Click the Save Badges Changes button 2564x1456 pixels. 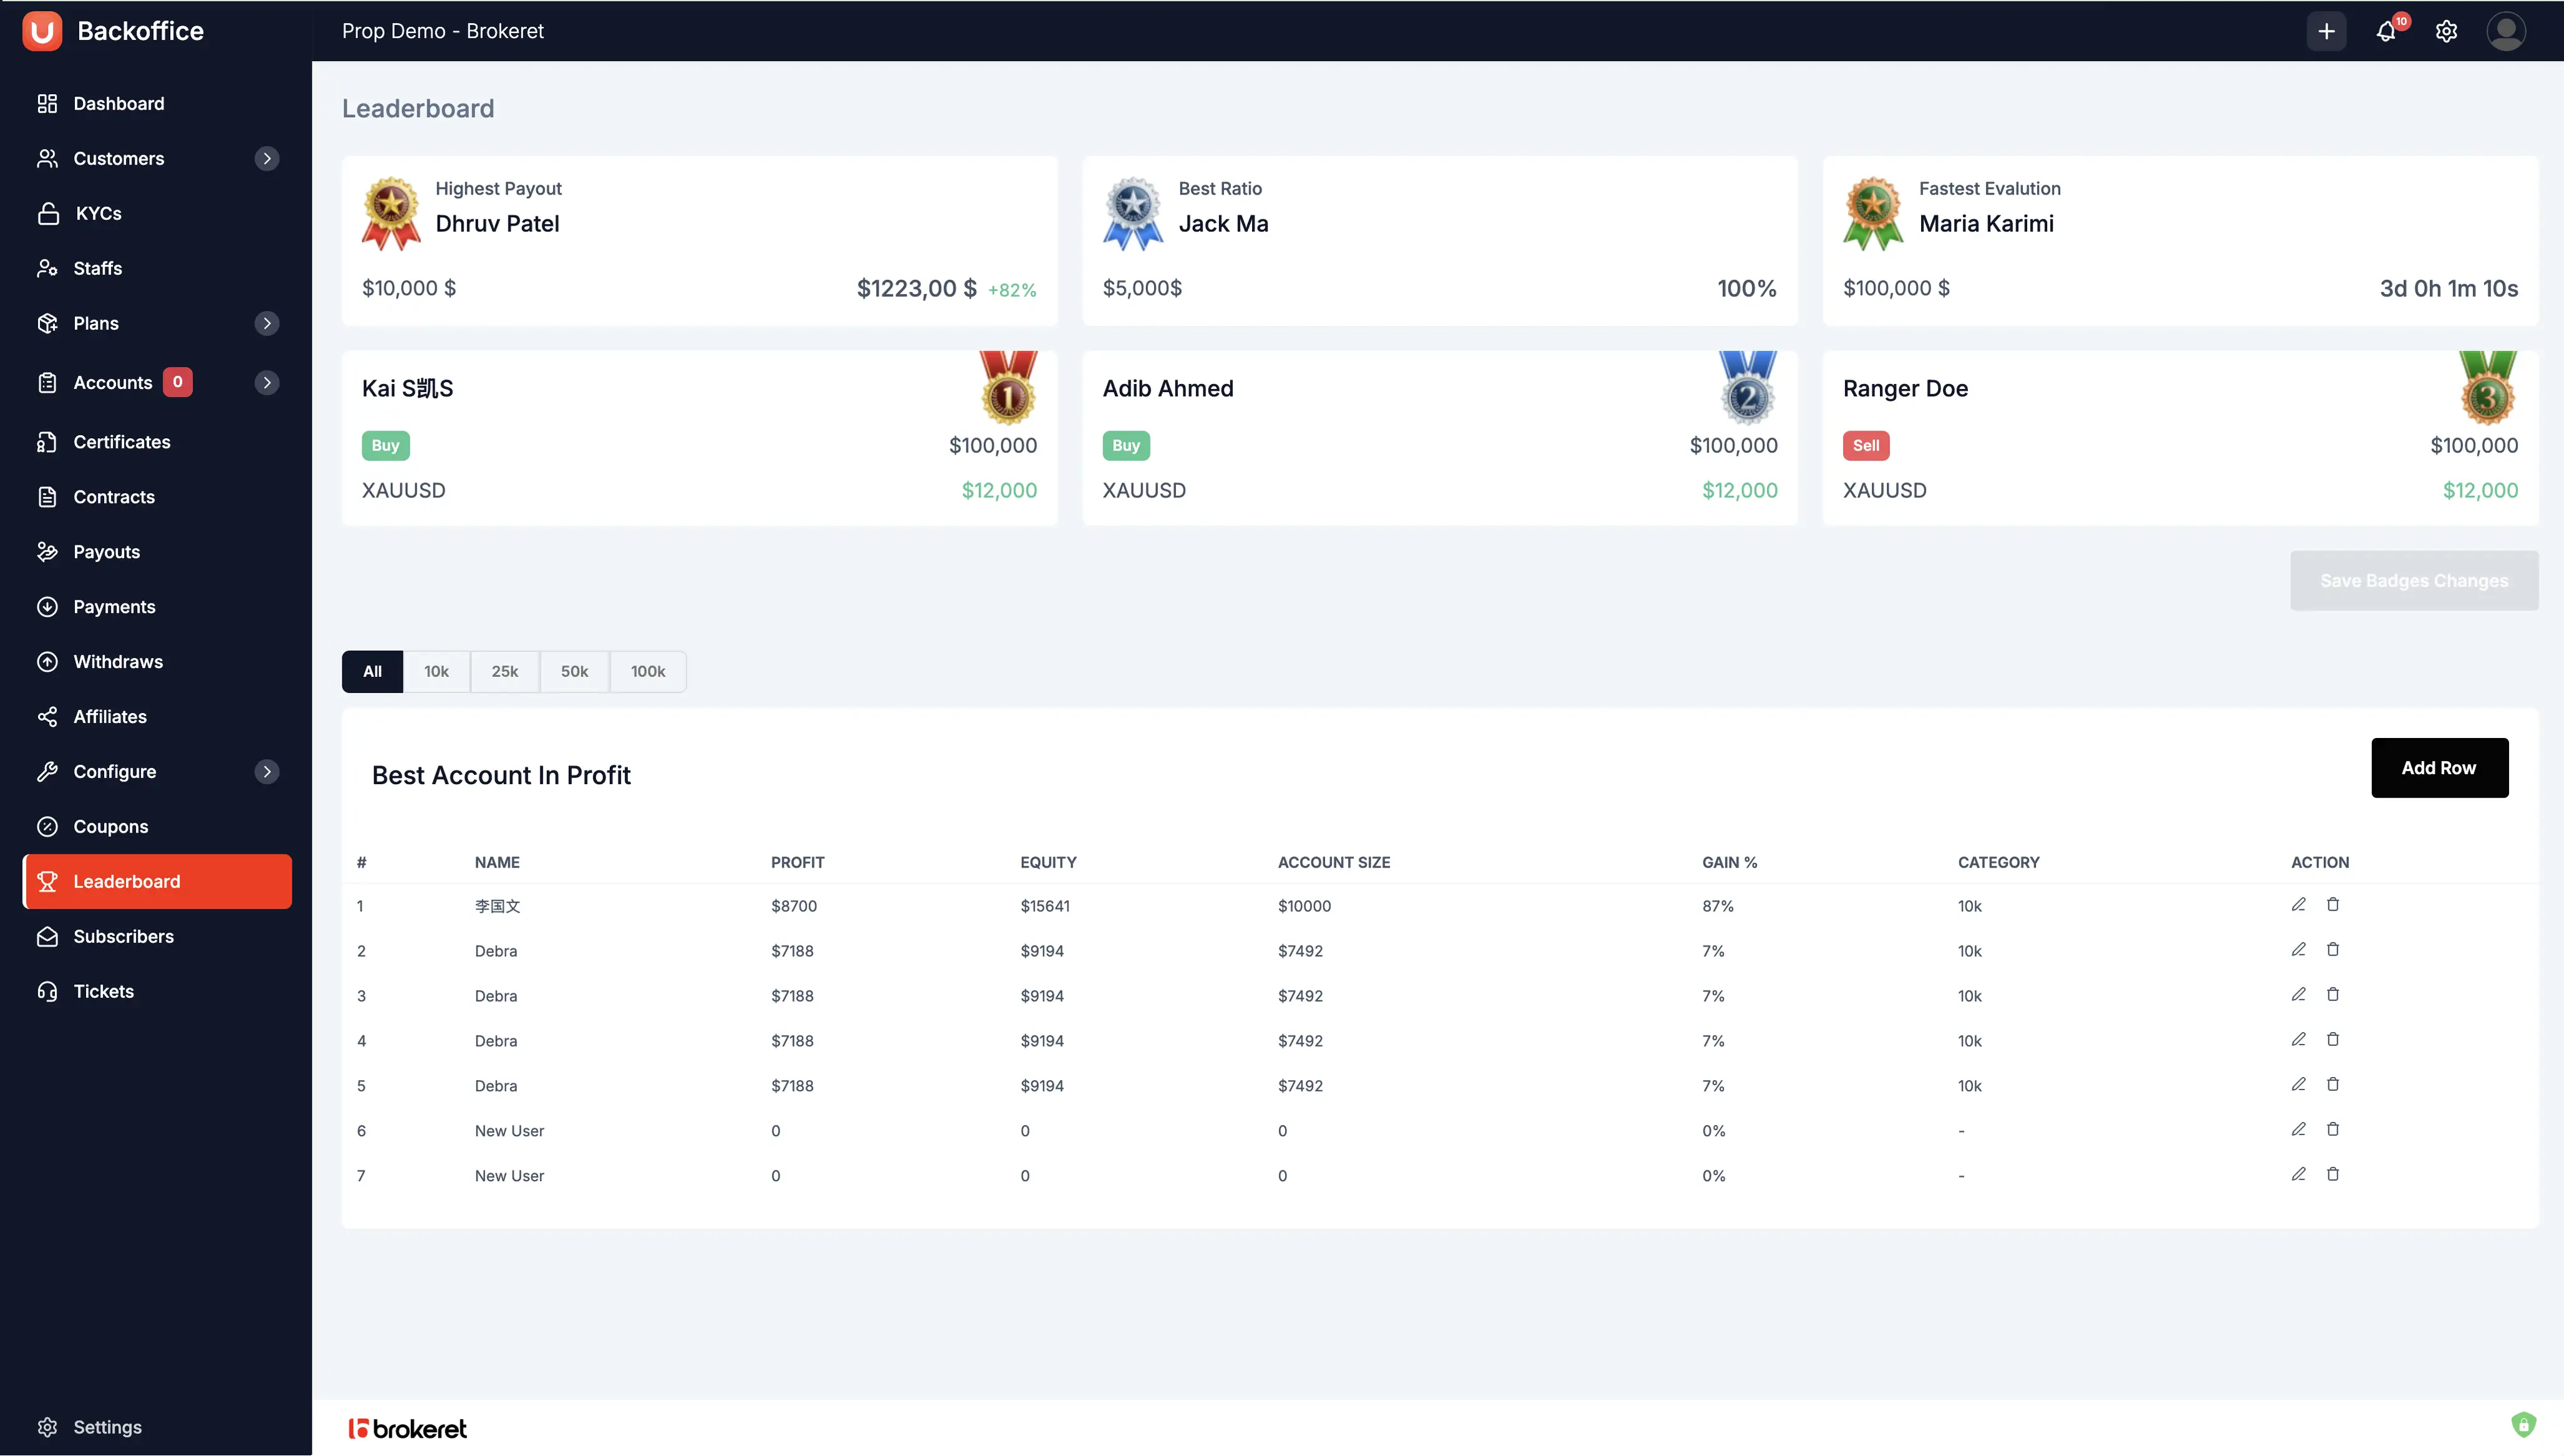click(x=2414, y=580)
